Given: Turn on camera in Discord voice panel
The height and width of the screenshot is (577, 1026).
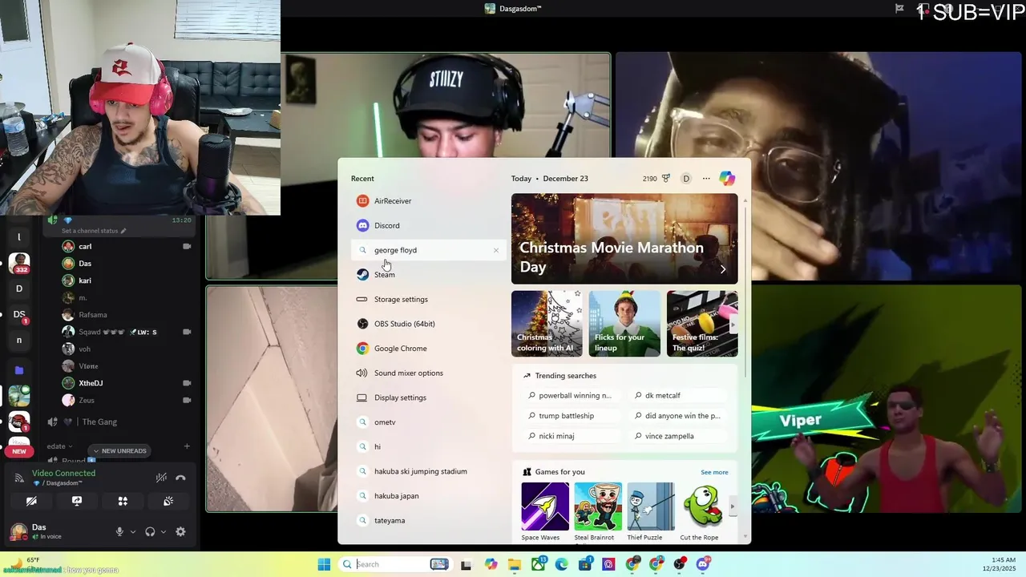Looking at the screenshot, I should click(31, 501).
